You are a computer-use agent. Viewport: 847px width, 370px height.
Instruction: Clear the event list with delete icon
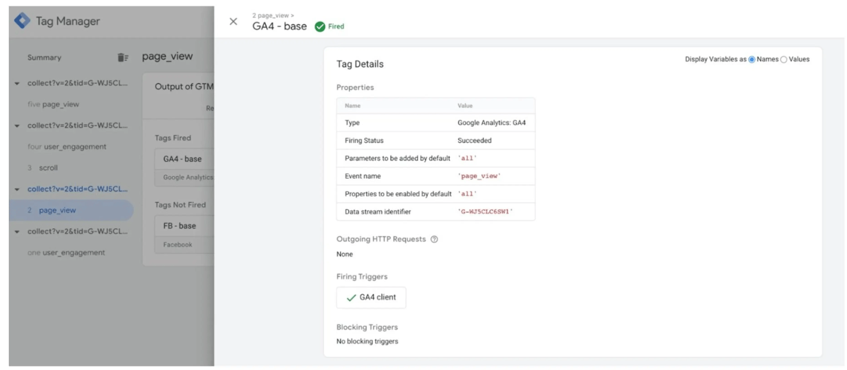tap(123, 58)
